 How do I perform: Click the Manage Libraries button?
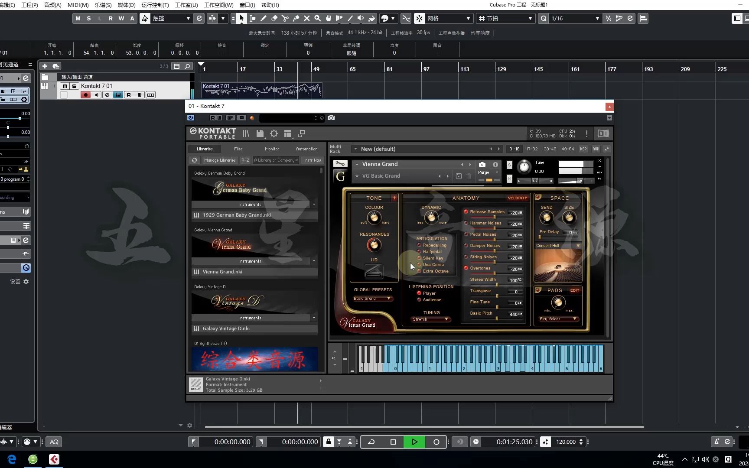(x=220, y=160)
